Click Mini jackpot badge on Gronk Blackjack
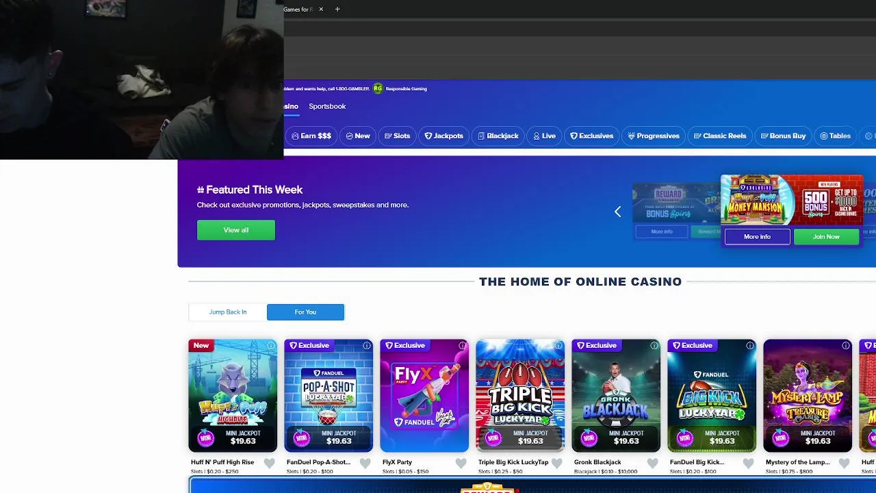This screenshot has width=876, height=493. [x=589, y=438]
